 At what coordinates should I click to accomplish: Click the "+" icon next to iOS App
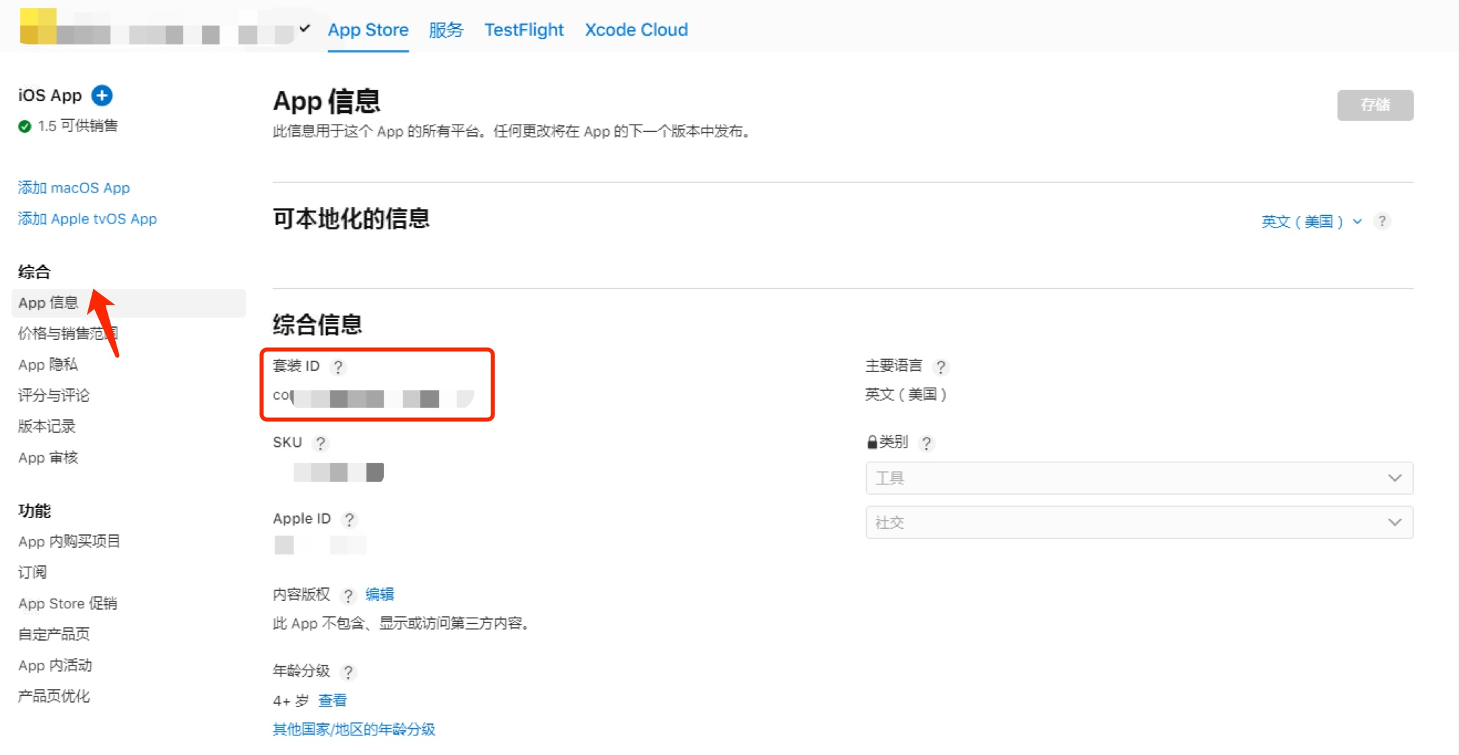click(x=101, y=95)
